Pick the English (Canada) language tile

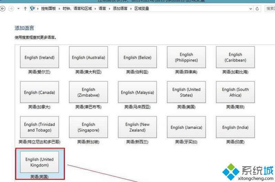(x=39, y=92)
